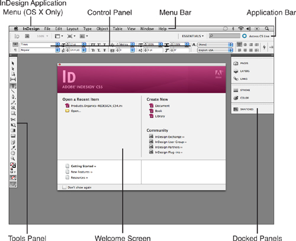Click the Quick Apply lightning icon
296x241 pixels.
(264, 47)
